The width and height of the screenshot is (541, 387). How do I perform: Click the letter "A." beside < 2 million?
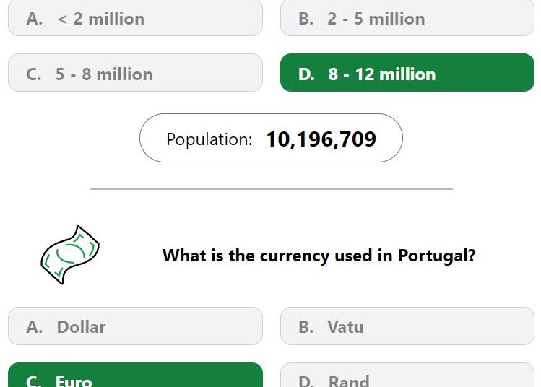click(x=35, y=19)
